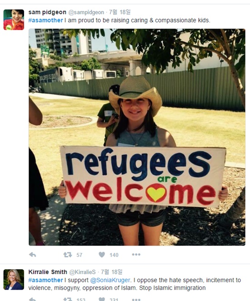Open more options on Kirralie Smith's tweet

136,300
